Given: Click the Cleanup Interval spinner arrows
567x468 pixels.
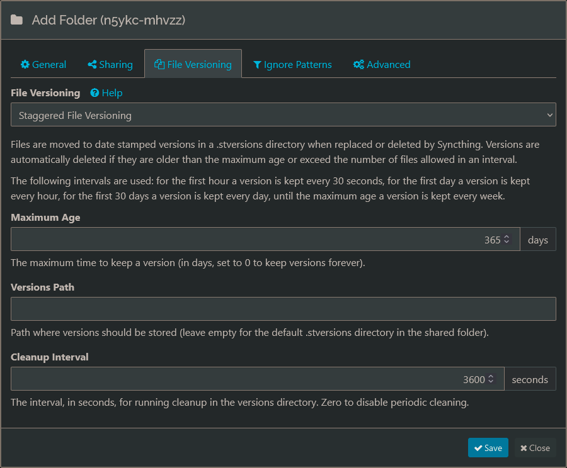Looking at the screenshot, I should [x=491, y=379].
